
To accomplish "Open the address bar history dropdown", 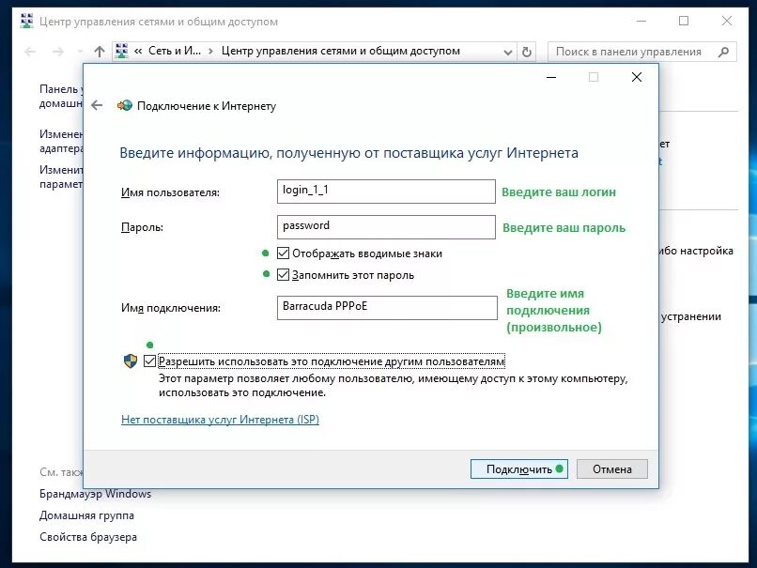I will [x=507, y=52].
